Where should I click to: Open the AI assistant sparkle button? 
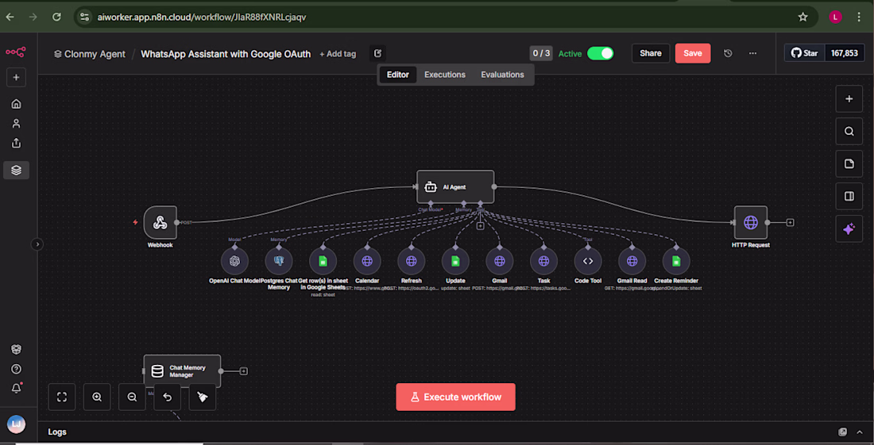click(x=849, y=228)
